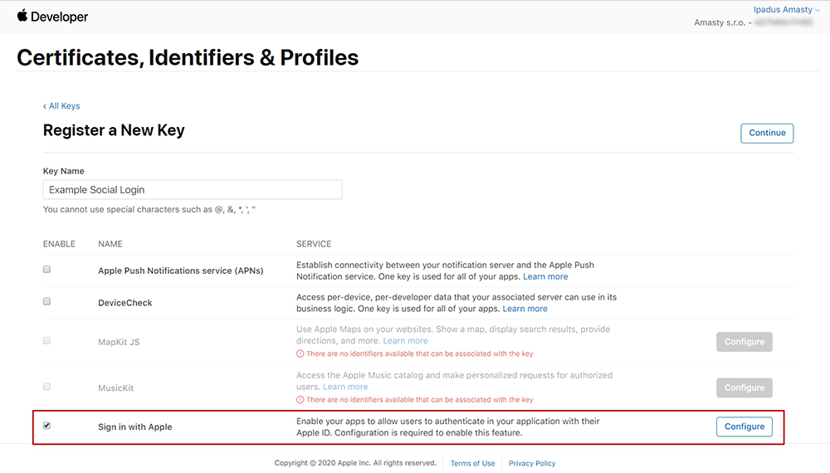Click the back chevron beside All Keys
This screenshot has width=830, height=473.
[45, 106]
